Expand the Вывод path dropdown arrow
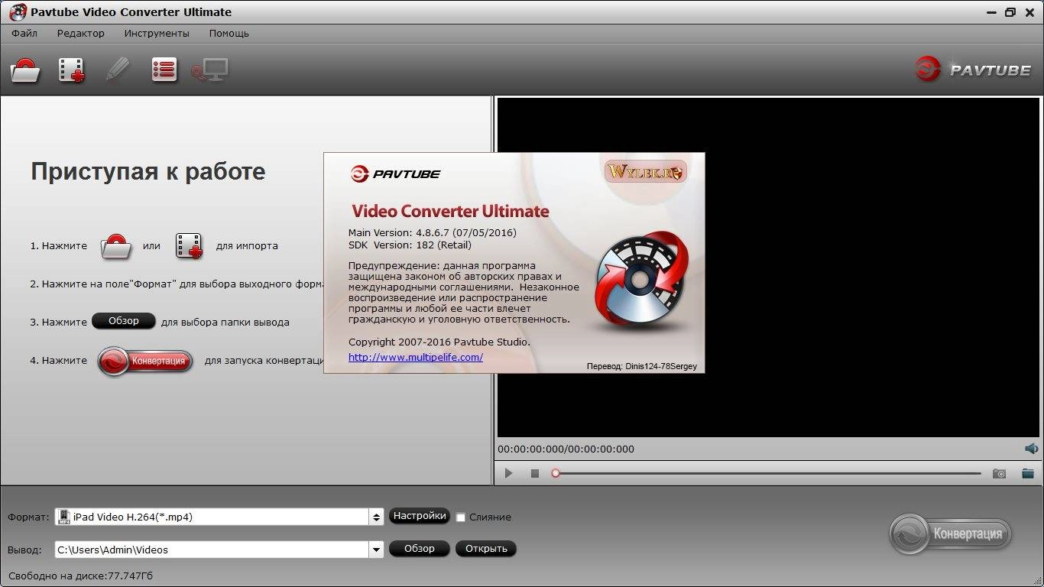This screenshot has width=1044, height=587. point(376,550)
